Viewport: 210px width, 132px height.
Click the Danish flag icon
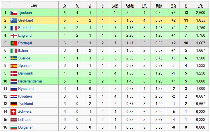13,73
